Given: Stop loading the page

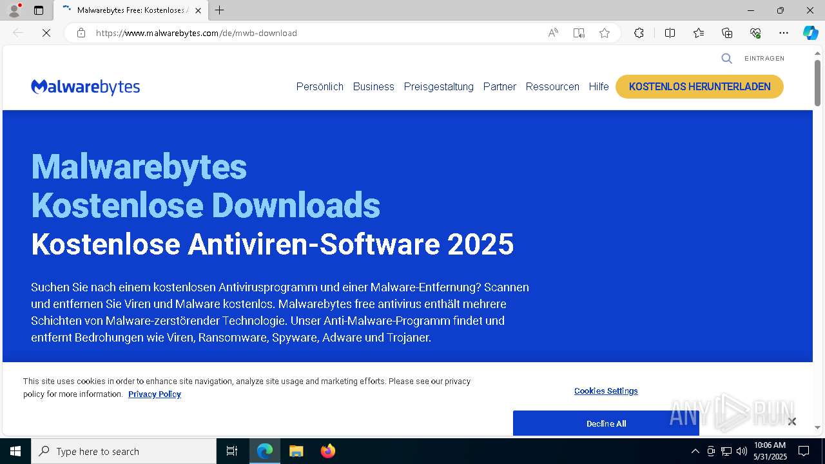Looking at the screenshot, I should [x=46, y=33].
